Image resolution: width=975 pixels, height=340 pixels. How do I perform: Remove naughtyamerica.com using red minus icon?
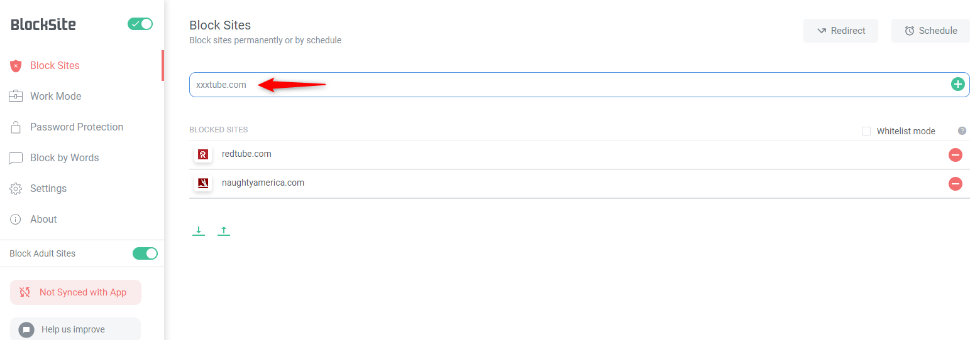(x=956, y=183)
